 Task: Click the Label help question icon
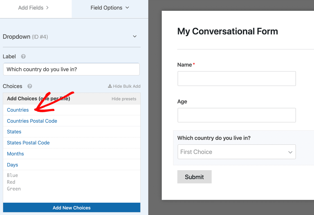[23, 57]
